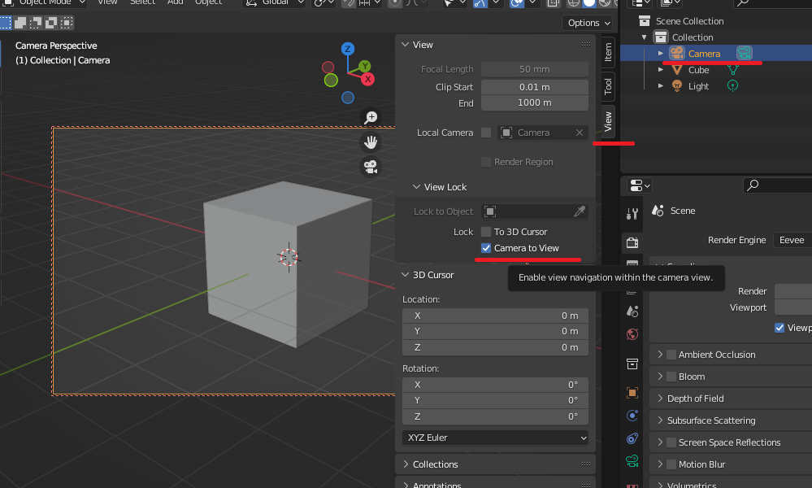812x488 pixels.
Task: Select the 'intersect selection' mode icon
Action: [x=67, y=23]
